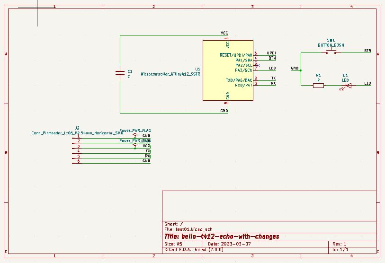Click the BUTTON_B3SN value text

[x=331, y=45]
